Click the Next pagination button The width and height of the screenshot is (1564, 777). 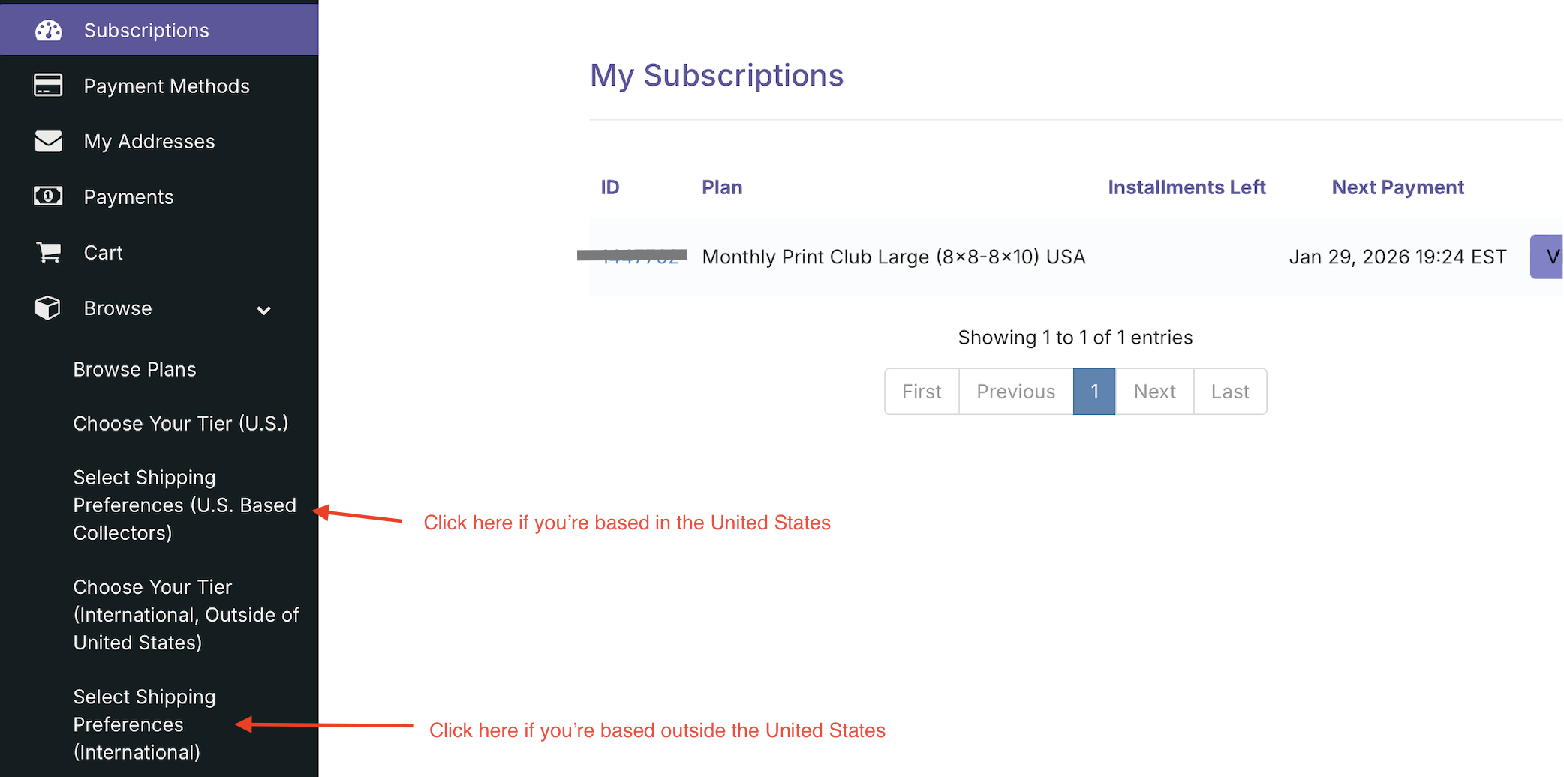[1154, 391]
